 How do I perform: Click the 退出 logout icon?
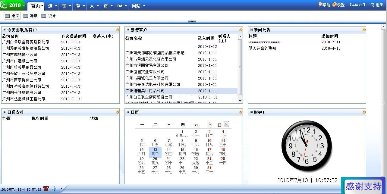tap(373, 5)
